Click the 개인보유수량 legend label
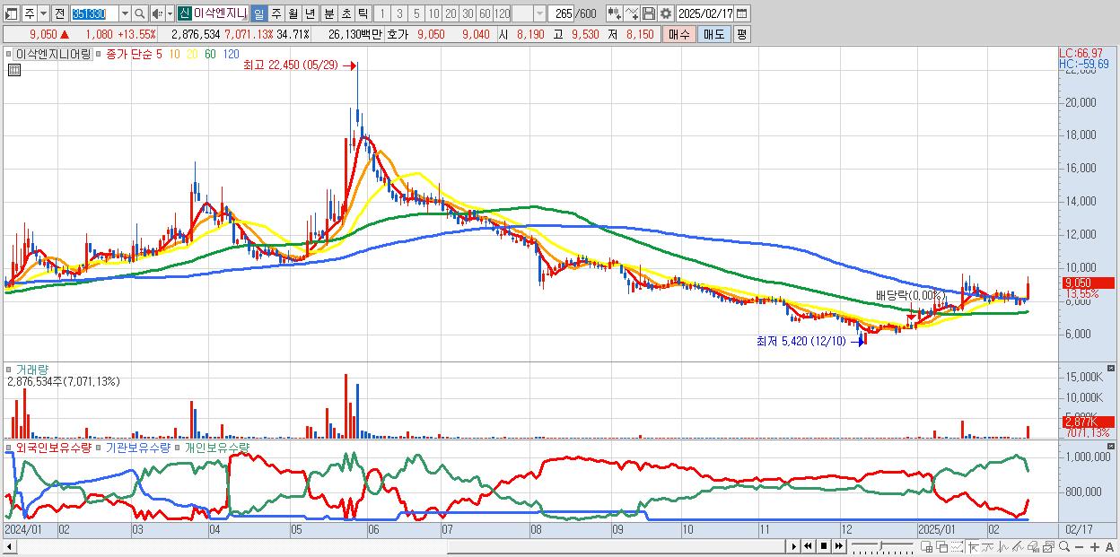 (217, 447)
